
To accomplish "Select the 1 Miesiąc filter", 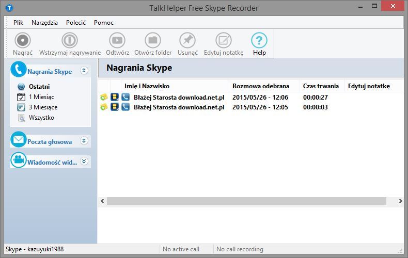I will 41,97.
